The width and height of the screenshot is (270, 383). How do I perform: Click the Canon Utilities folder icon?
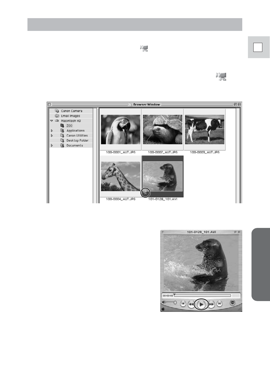click(x=62, y=136)
